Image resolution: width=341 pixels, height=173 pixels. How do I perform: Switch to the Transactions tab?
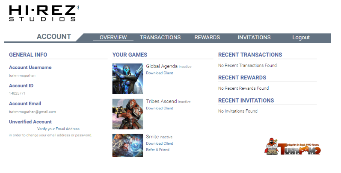click(160, 37)
